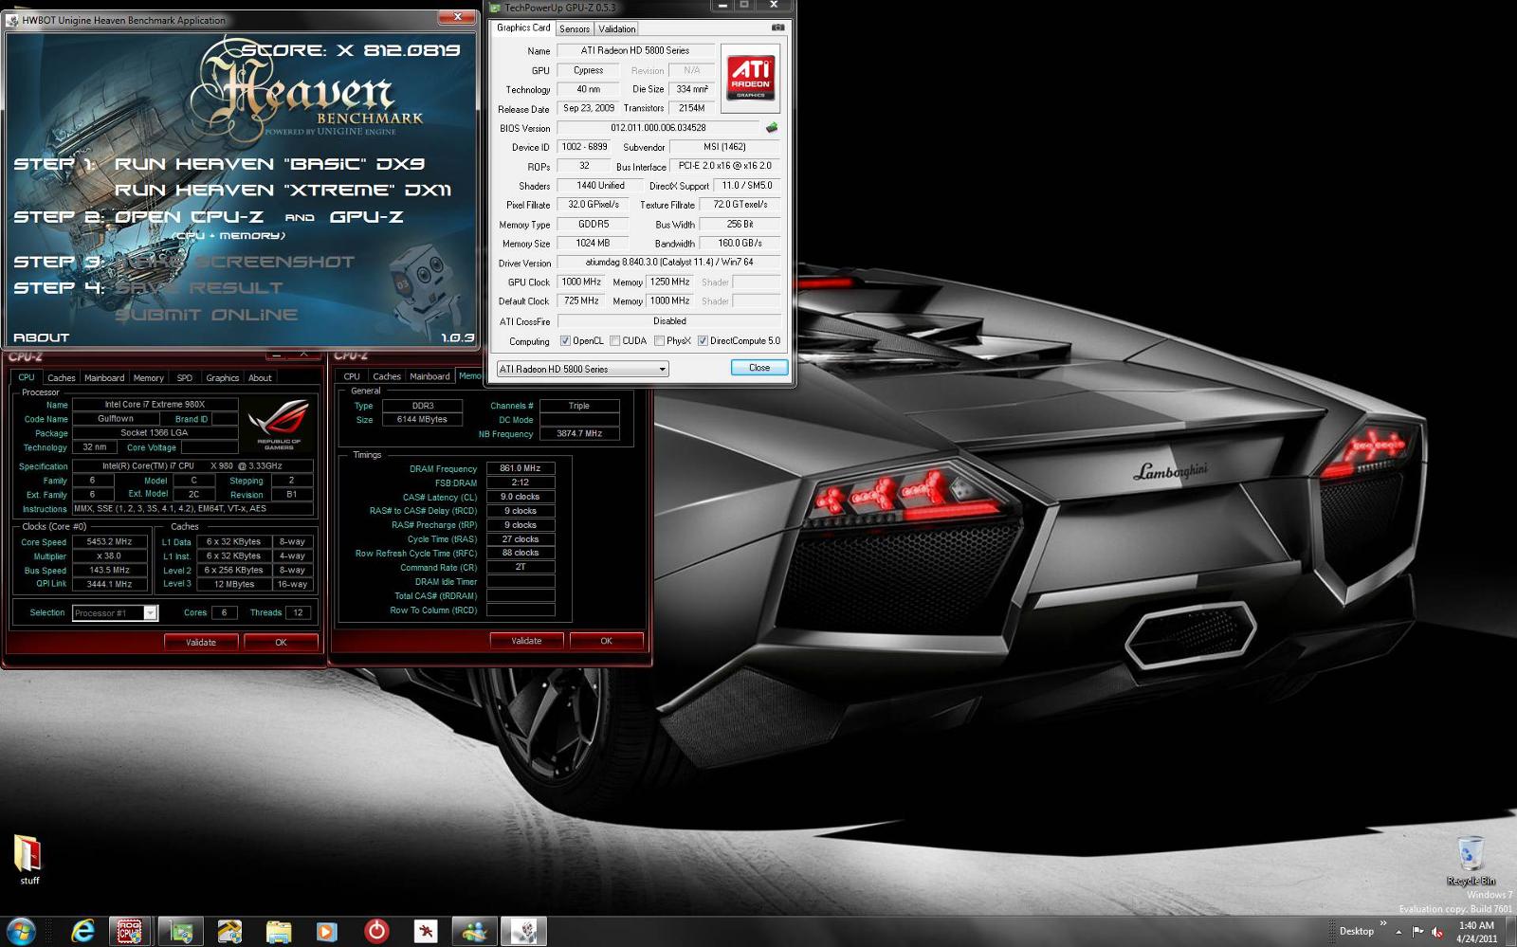Click RUN HEAVEN "BASIC" DX9 in Heaven app
The width and height of the screenshot is (1517, 947).
pos(269,164)
